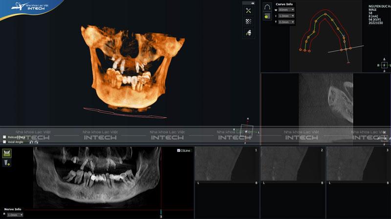Viewport: 391px width, 219px height.
Task: Uncheck the CSLine checkbox
Action: [x=179, y=151]
